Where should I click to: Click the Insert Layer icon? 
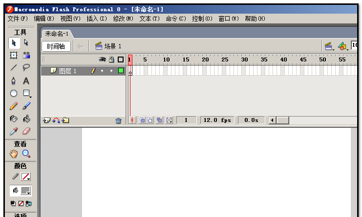click(x=46, y=120)
